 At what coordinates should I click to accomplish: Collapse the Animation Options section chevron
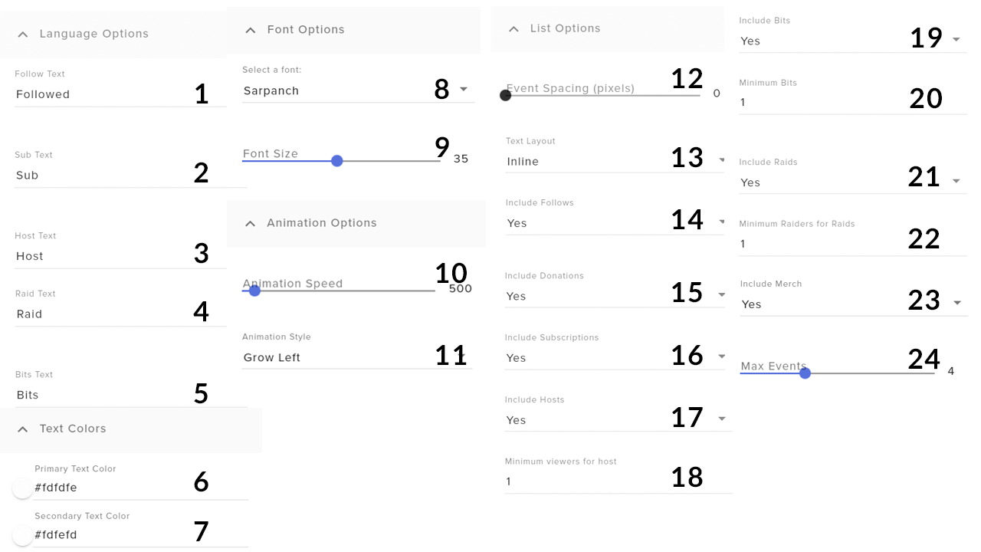pos(250,223)
